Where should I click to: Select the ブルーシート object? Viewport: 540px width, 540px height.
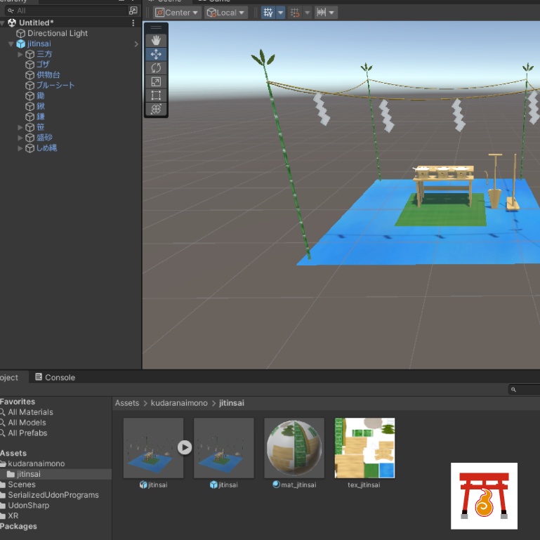click(x=55, y=85)
